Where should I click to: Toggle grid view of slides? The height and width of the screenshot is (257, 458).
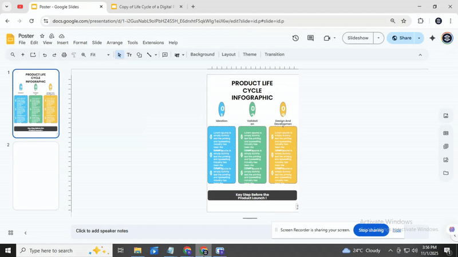[x=10, y=233]
